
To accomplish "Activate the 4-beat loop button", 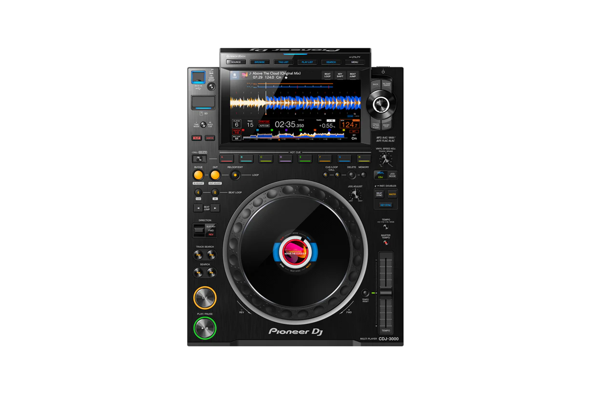I will (x=198, y=192).
